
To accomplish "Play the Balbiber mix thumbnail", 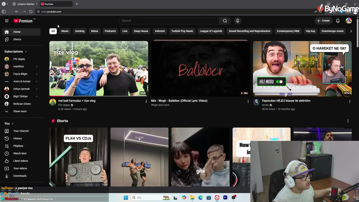I will (201, 69).
